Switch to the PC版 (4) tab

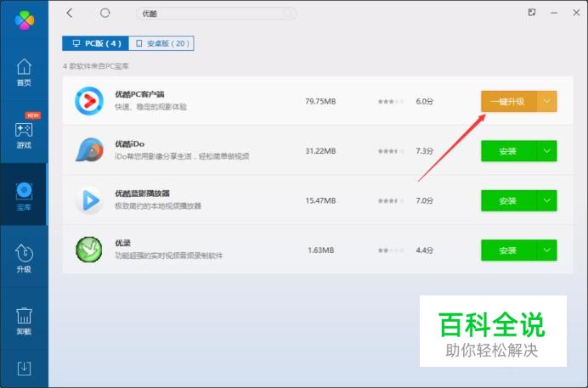tap(96, 43)
